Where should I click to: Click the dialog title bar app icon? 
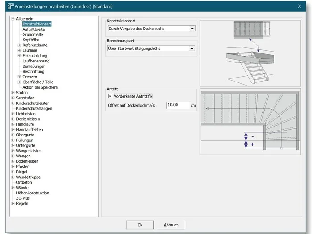11,6
